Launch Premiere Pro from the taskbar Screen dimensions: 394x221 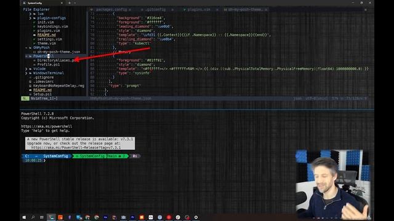[x=133, y=217]
